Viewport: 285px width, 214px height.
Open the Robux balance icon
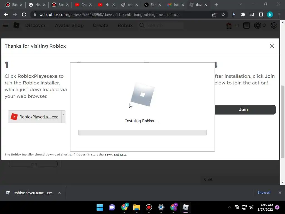click(x=257, y=25)
